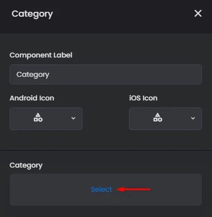Open the Android Icon combo box

46,119
